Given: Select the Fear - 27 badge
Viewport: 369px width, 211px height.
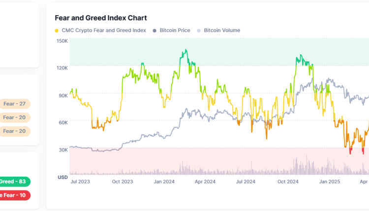Looking at the screenshot, I should coord(14,104).
